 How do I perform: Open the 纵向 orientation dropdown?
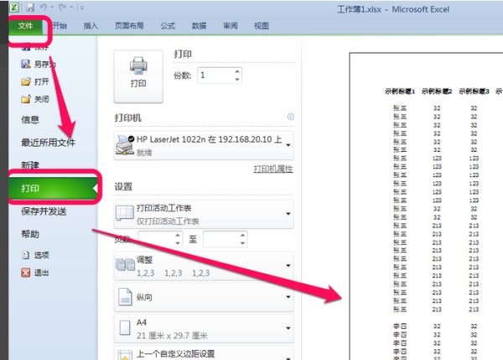coord(204,297)
